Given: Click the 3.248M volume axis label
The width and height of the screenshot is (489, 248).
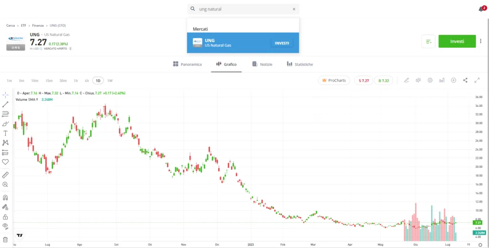Looking at the screenshot, I should (x=479, y=233).
